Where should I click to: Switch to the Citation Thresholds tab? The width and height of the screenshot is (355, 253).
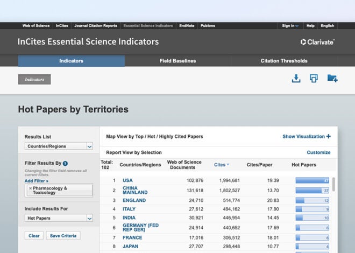tap(284, 61)
